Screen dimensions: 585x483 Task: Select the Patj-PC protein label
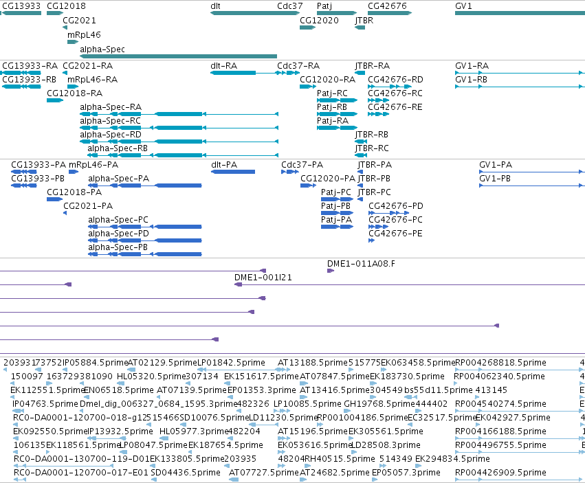click(336, 192)
